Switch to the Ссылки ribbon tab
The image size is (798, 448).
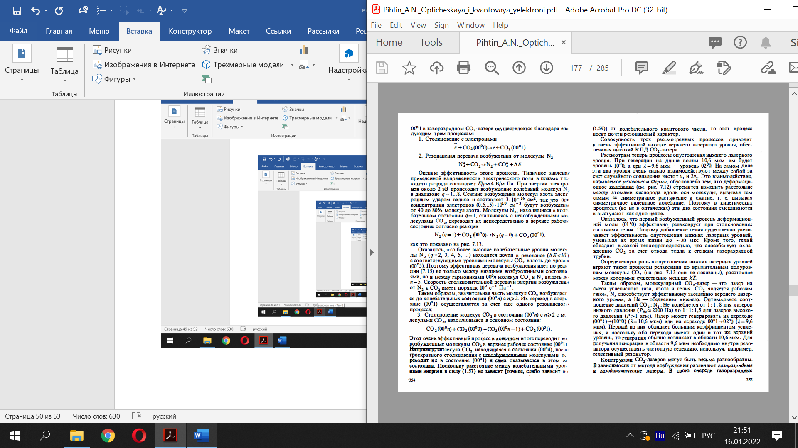(x=278, y=31)
